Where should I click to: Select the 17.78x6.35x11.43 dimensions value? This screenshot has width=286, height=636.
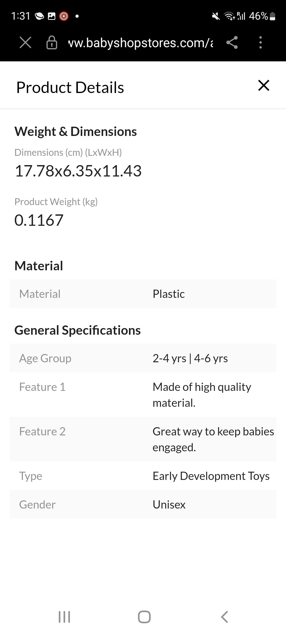tap(78, 171)
